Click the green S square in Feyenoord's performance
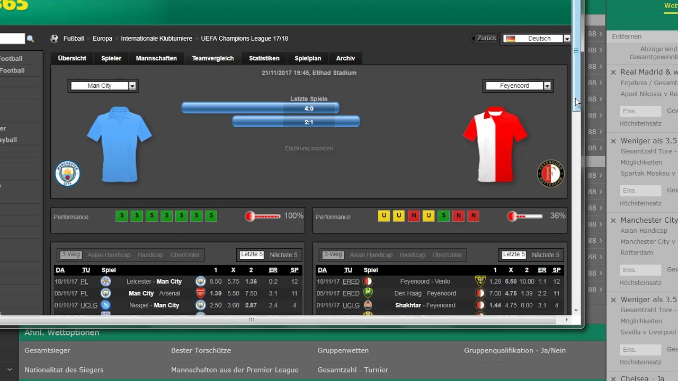Screen dimensions: 678x381 coord(443,216)
